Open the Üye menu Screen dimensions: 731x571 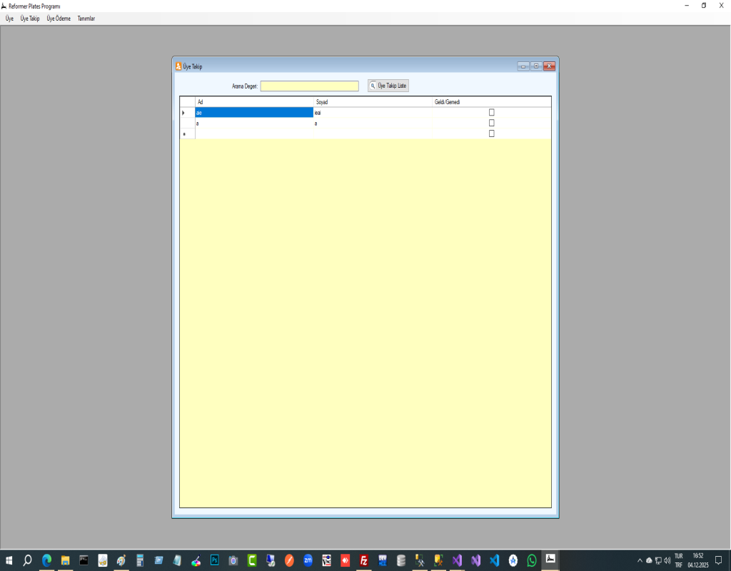9,19
